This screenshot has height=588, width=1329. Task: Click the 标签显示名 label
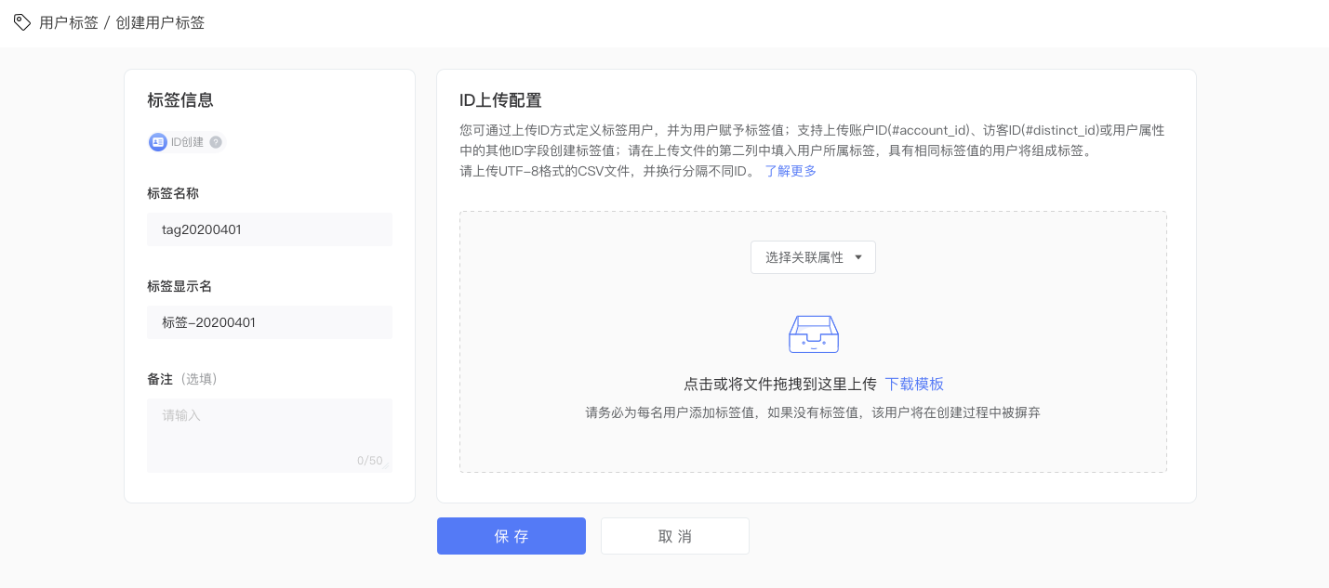[x=179, y=286]
